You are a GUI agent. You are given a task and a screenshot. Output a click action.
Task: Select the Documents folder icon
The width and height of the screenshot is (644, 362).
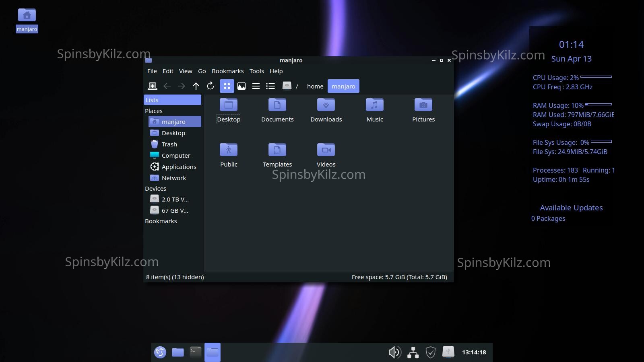coord(277,110)
